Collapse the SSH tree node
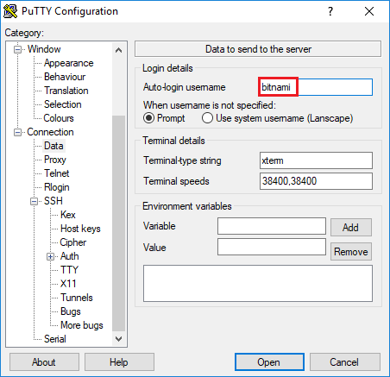The height and width of the screenshot is (377, 390). click(x=35, y=201)
